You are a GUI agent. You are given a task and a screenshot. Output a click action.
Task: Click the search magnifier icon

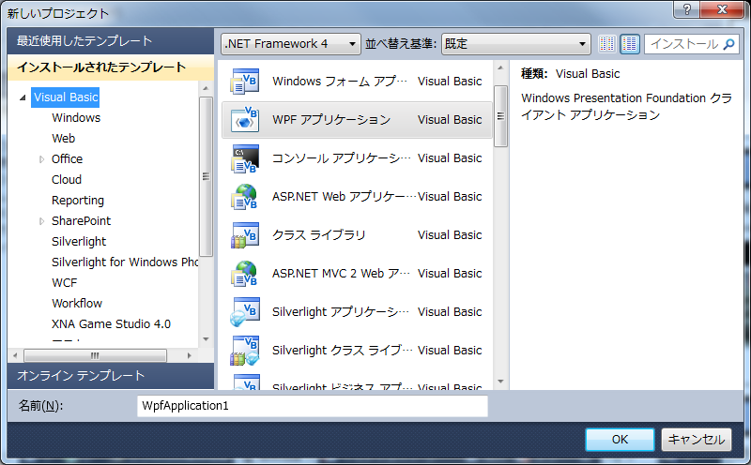729,44
